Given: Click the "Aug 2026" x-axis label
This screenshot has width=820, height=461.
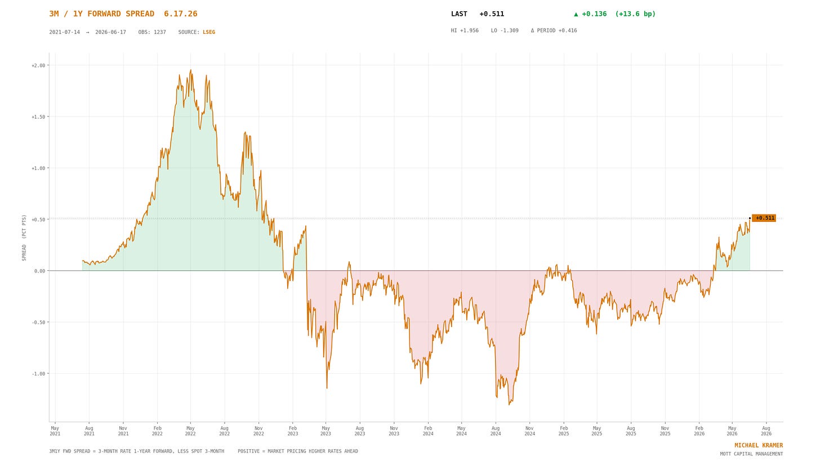Looking at the screenshot, I should point(766,431).
